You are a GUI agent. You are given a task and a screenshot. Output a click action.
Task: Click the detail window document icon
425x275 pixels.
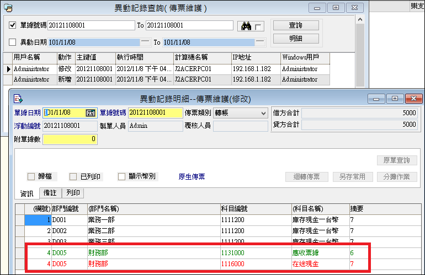coord(18,99)
